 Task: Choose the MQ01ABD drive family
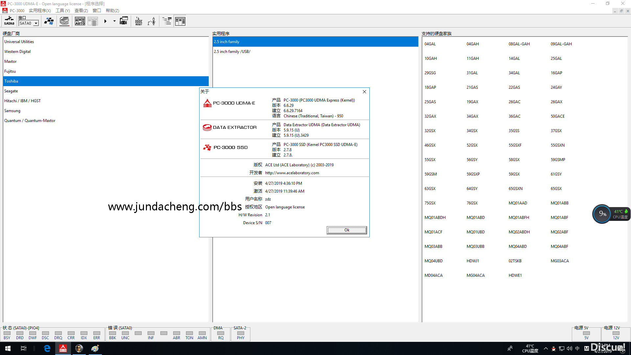pyautogui.click(x=475, y=218)
